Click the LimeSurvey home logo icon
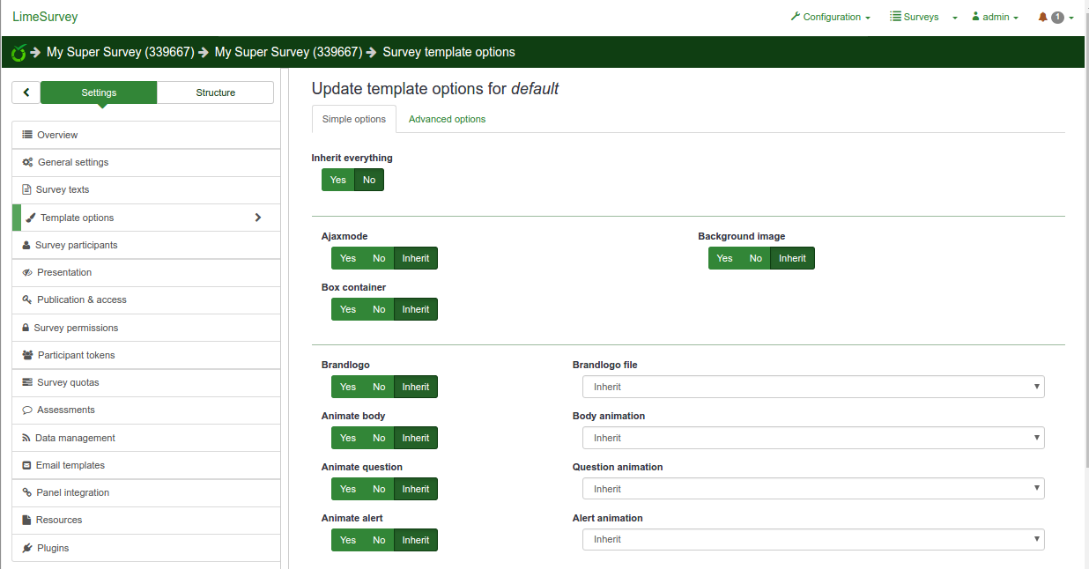 (19, 53)
